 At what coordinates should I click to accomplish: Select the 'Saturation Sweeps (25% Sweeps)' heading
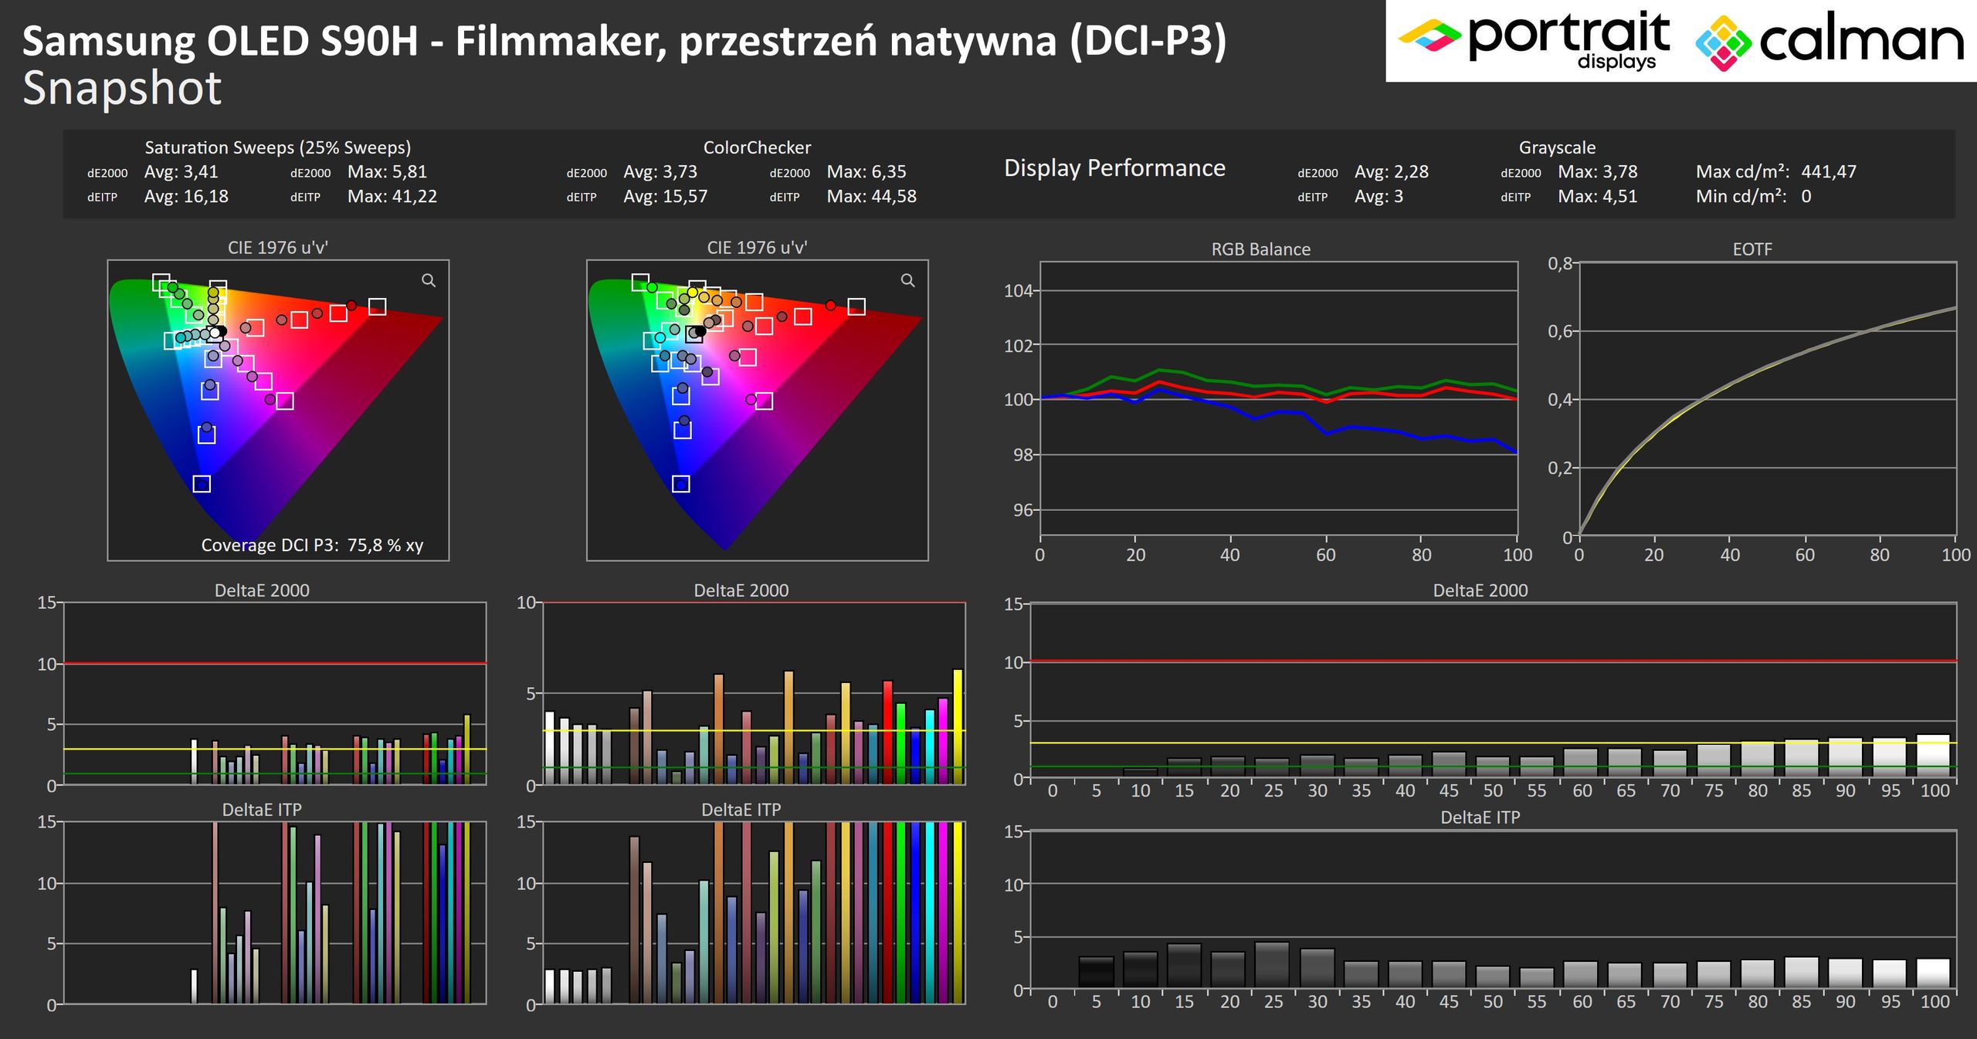(278, 147)
